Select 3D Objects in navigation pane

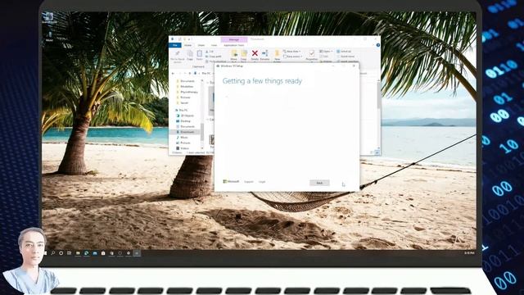(x=186, y=116)
